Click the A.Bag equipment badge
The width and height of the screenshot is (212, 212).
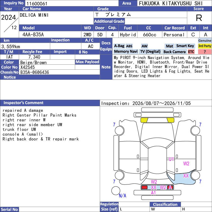coord(119,46)
